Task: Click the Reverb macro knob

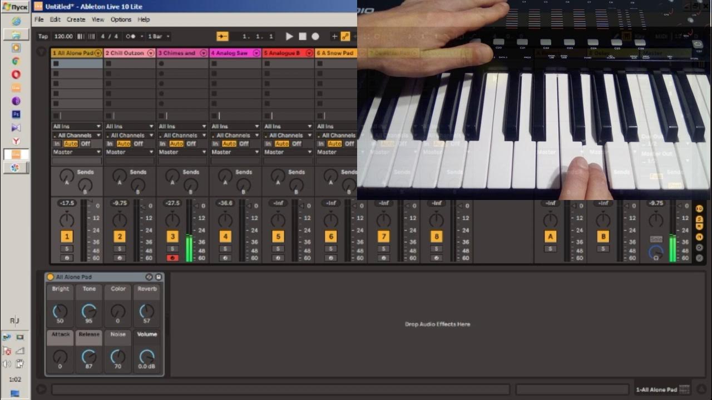Action: (147, 311)
